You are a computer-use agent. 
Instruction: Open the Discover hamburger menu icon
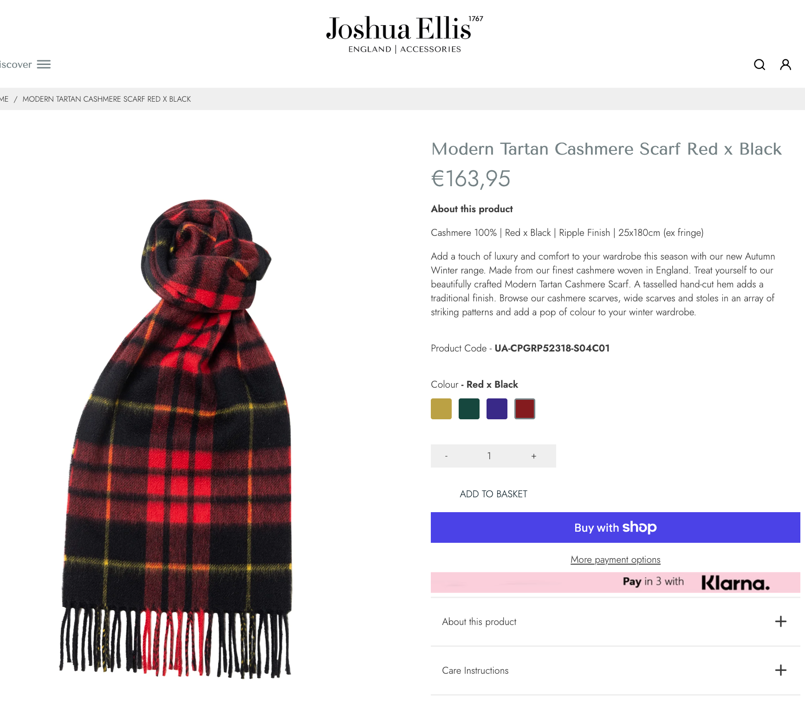pyautogui.click(x=44, y=64)
